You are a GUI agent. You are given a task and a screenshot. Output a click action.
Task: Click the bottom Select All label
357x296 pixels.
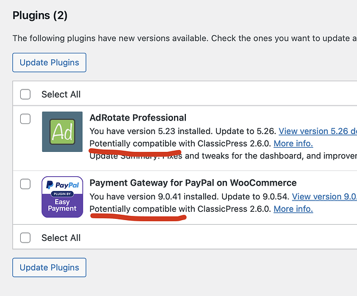tap(61, 238)
